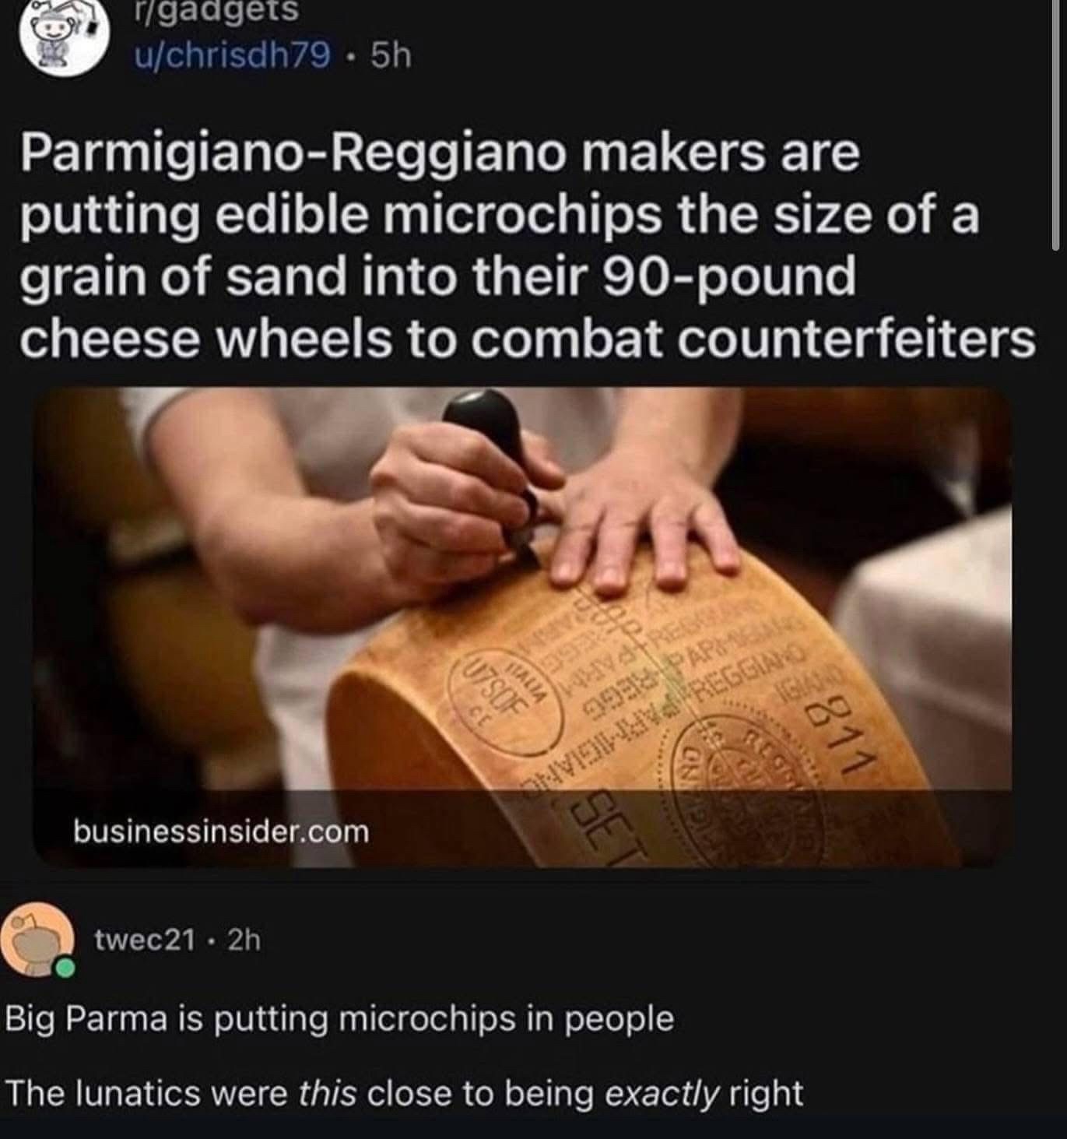
Task: Click the 2h comment timestamp
Action: (244, 940)
